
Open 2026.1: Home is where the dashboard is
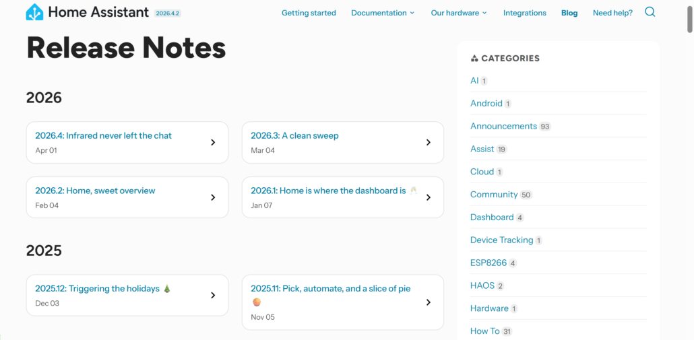point(334,191)
